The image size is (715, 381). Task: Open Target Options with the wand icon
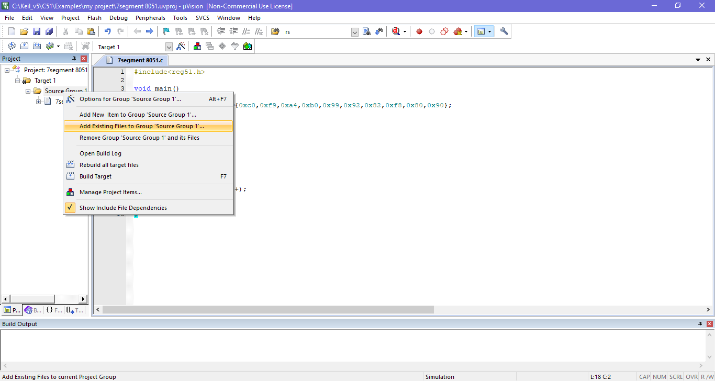point(181,46)
